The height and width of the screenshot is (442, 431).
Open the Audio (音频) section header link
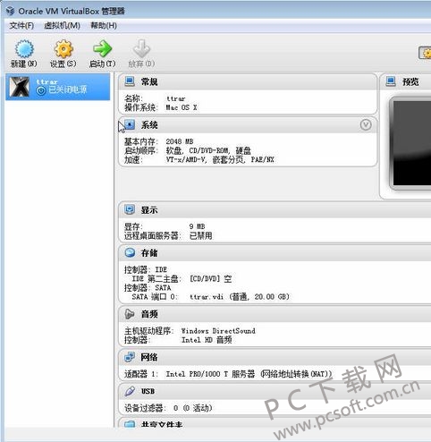tap(149, 314)
